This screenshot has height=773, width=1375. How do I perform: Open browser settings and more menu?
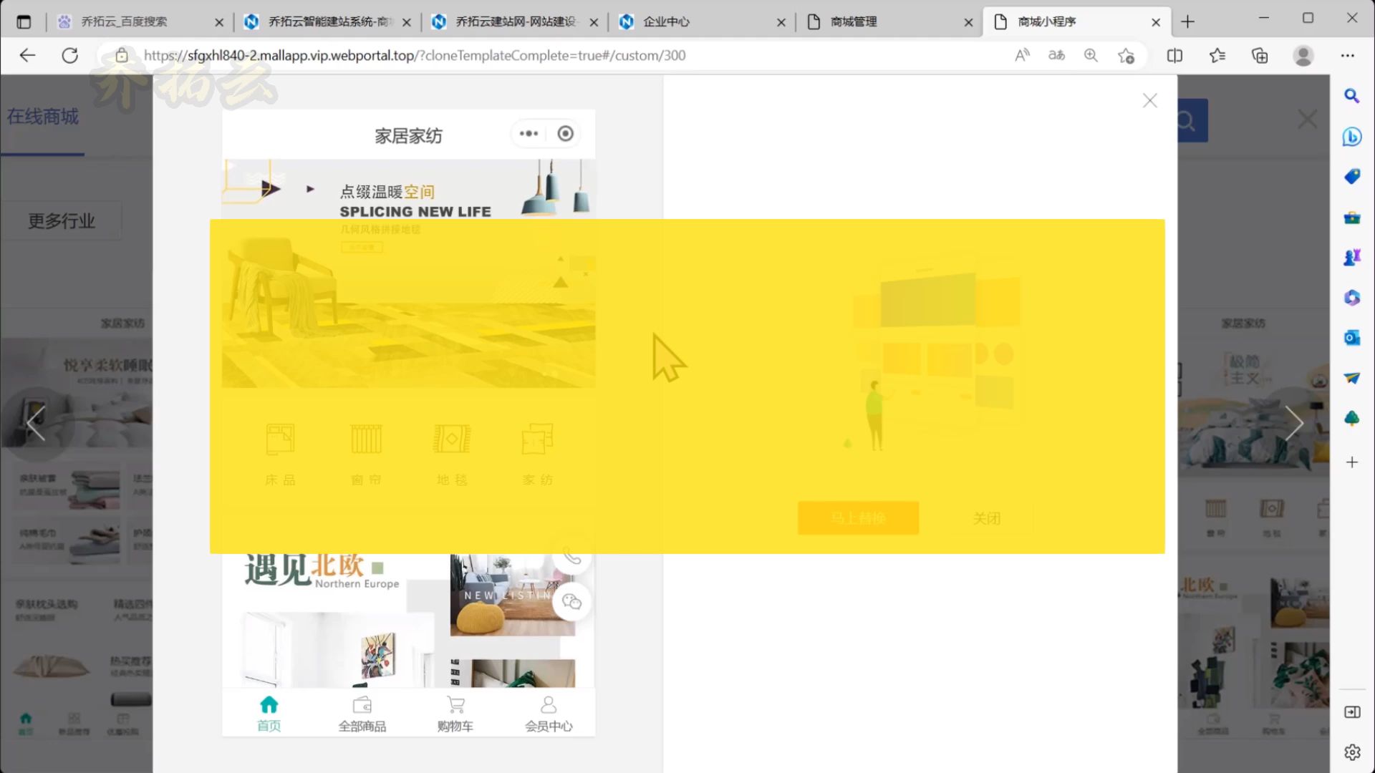pos(1348,55)
